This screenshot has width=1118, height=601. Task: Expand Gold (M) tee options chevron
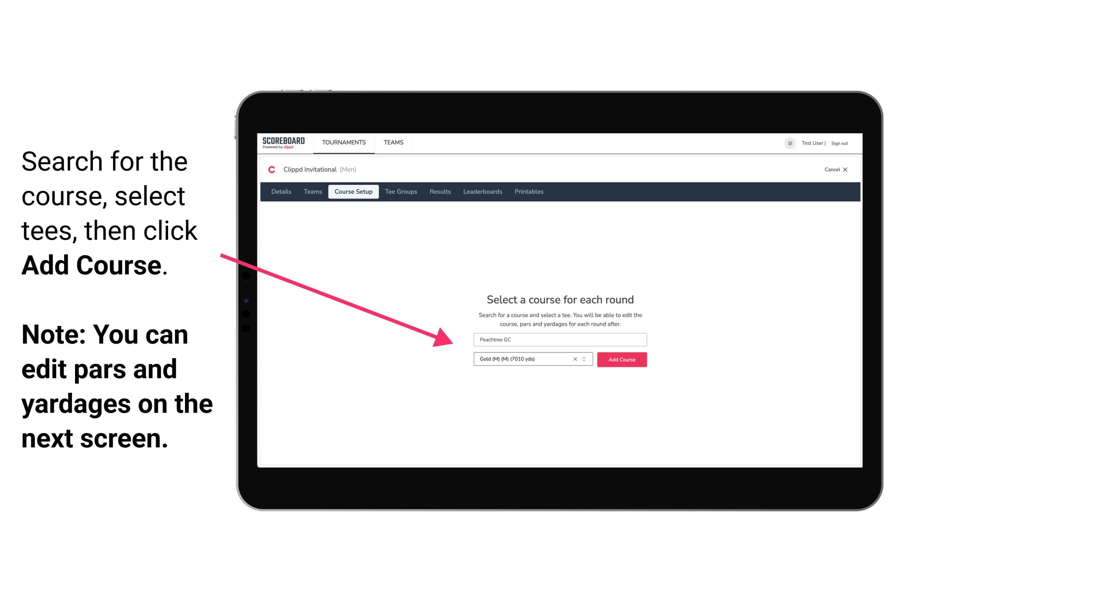pos(585,360)
